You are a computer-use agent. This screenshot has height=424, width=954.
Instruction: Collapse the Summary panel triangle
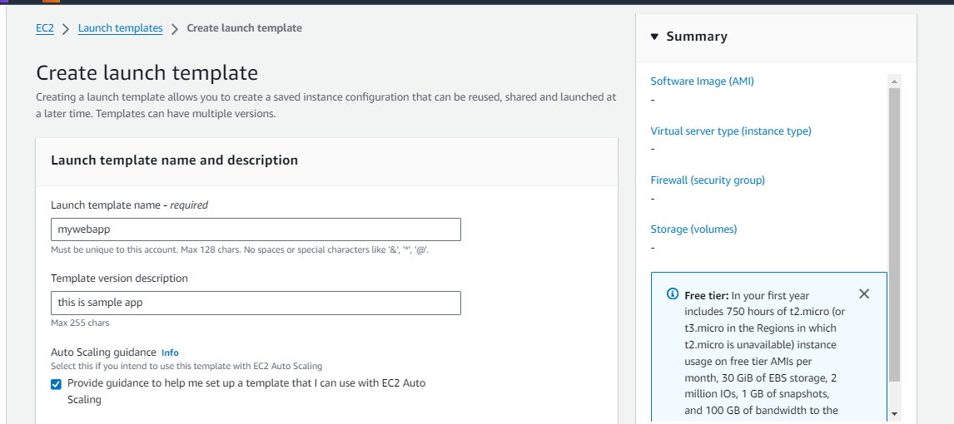coord(654,37)
